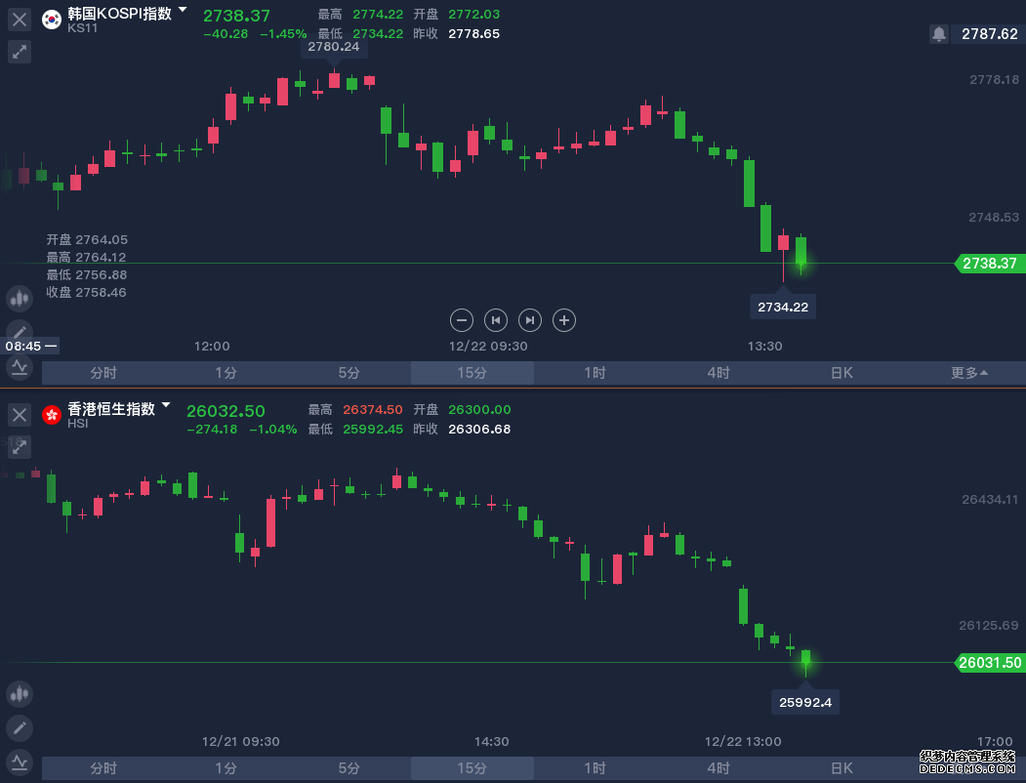The width and height of the screenshot is (1026, 783).
Task: Open the indicators icon in the KOSPI panel
Action: 20,368
